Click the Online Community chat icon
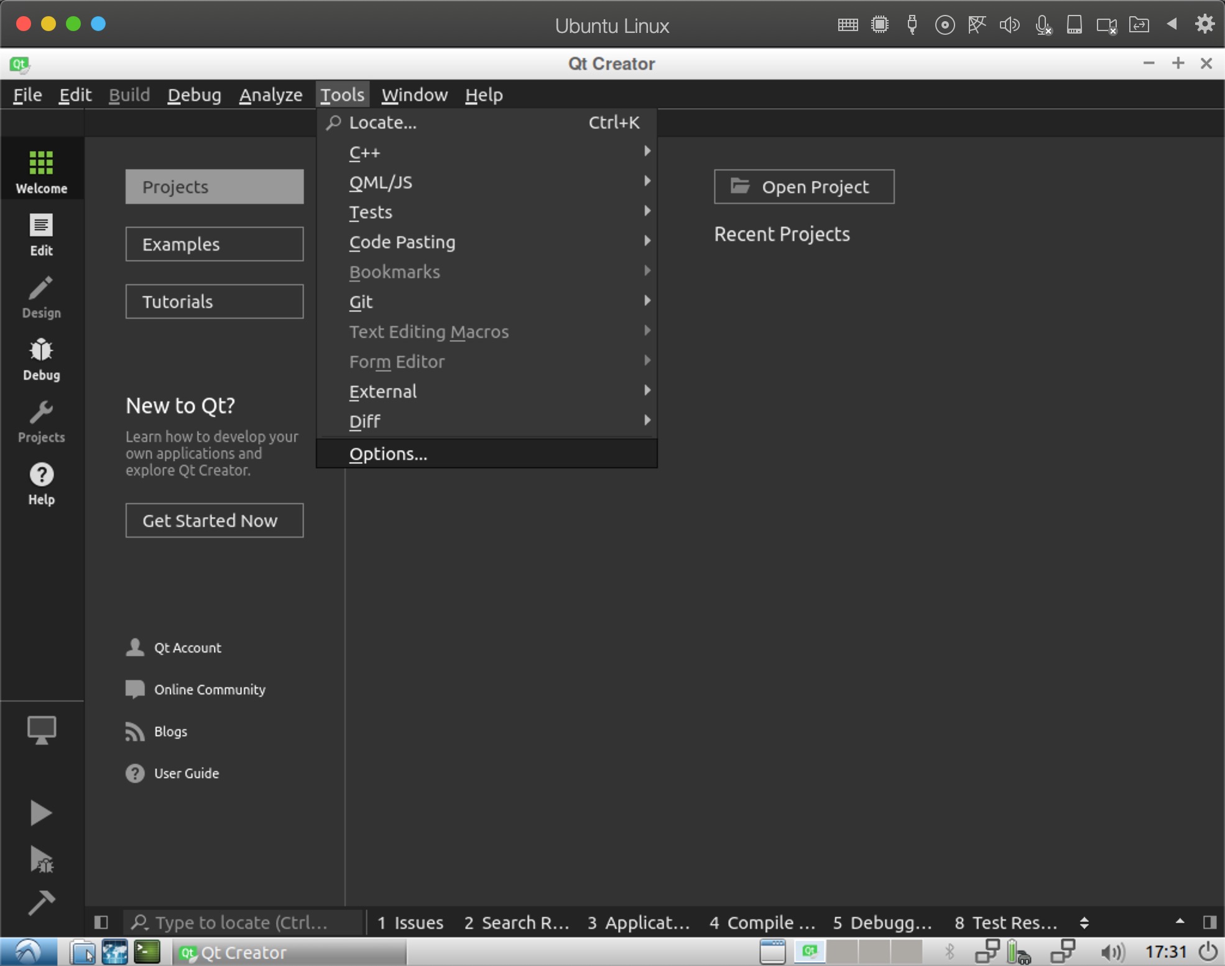The image size is (1225, 966). tap(135, 689)
